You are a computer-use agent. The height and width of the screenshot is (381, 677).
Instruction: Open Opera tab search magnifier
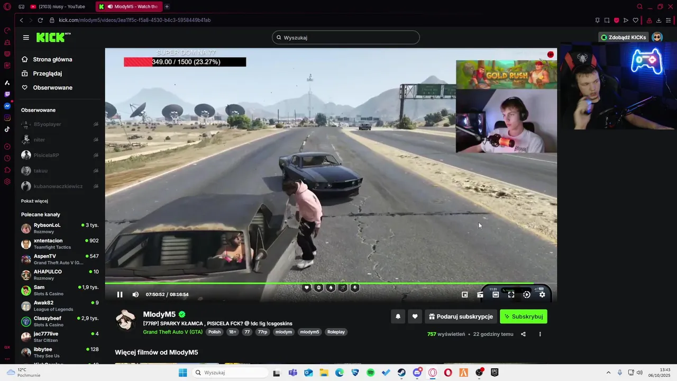[639, 6]
